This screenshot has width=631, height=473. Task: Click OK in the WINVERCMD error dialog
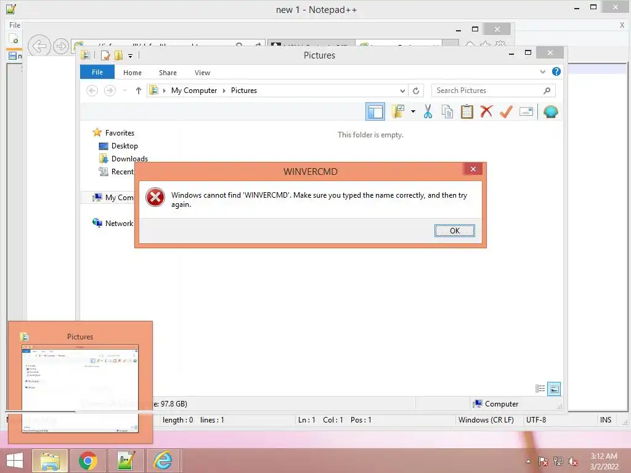(x=454, y=230)
